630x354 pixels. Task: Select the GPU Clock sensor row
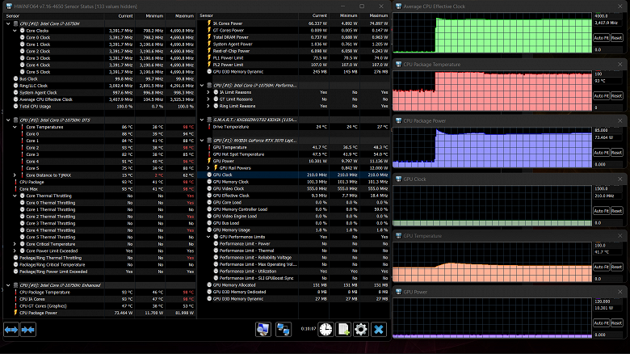pyautogui.click(x=294, y=175)
